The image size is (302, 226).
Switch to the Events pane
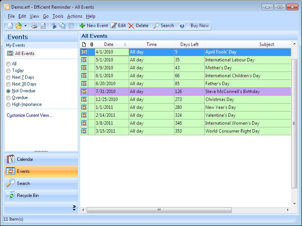(x=41, y=171)
